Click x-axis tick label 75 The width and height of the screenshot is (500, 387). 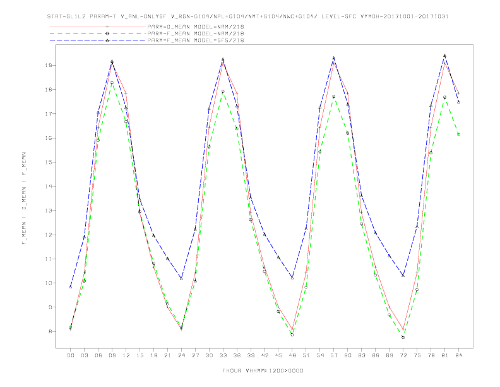pos(417,355)
